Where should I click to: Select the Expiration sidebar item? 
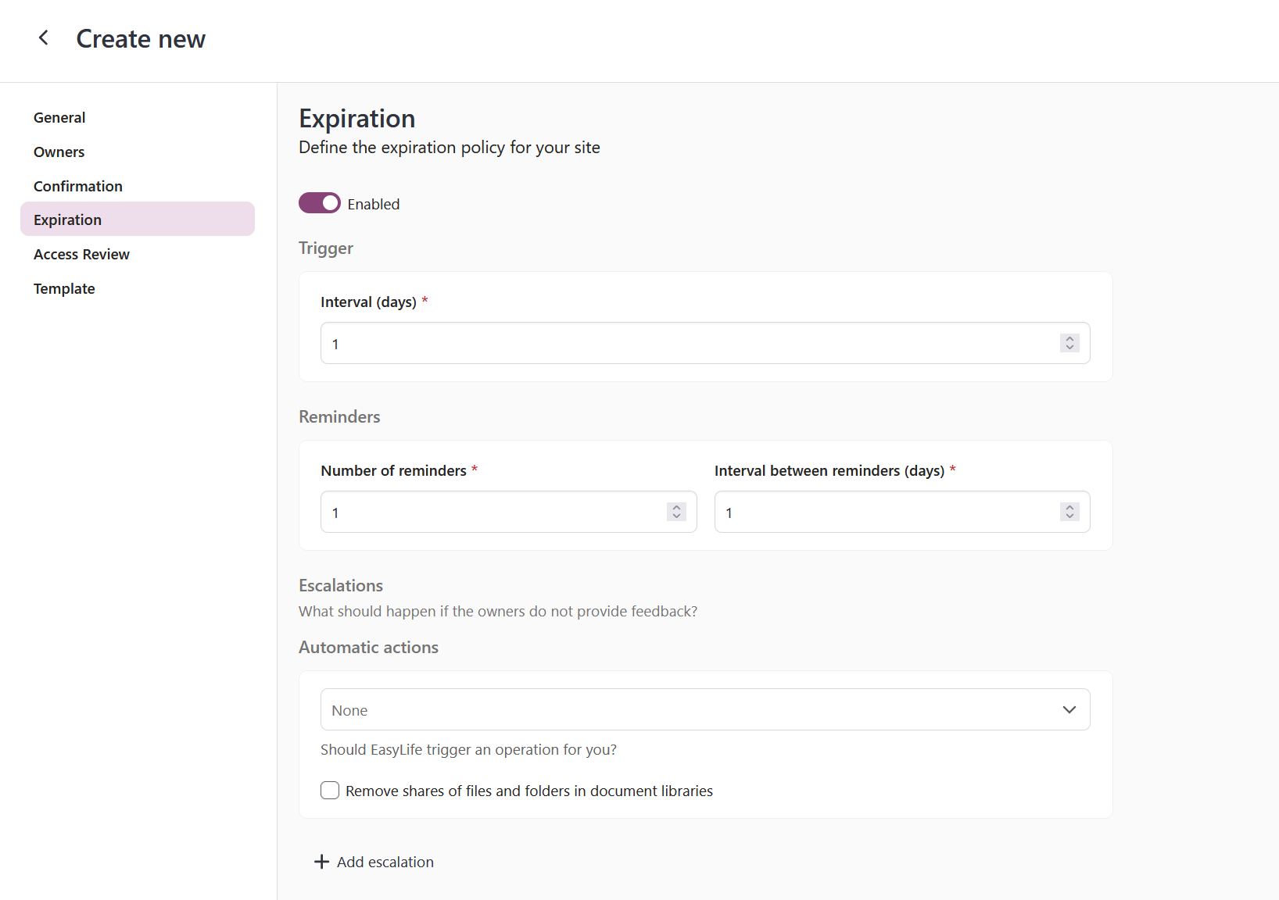(67, 220)
